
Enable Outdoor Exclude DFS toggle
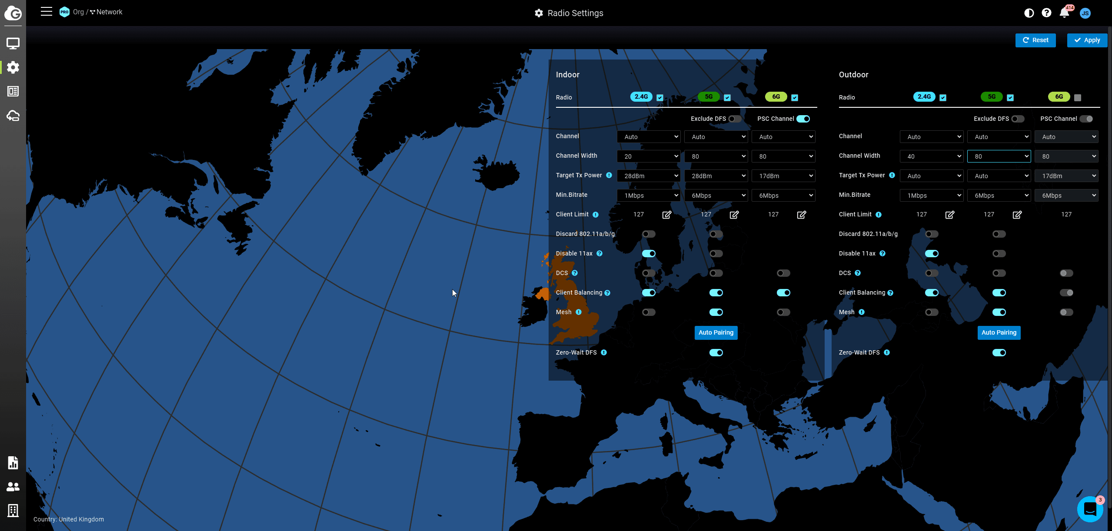tap(1017, 119)
